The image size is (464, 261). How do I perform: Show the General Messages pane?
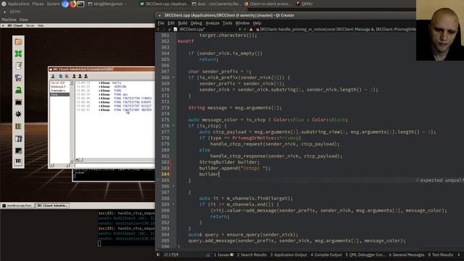pos(407,254)
